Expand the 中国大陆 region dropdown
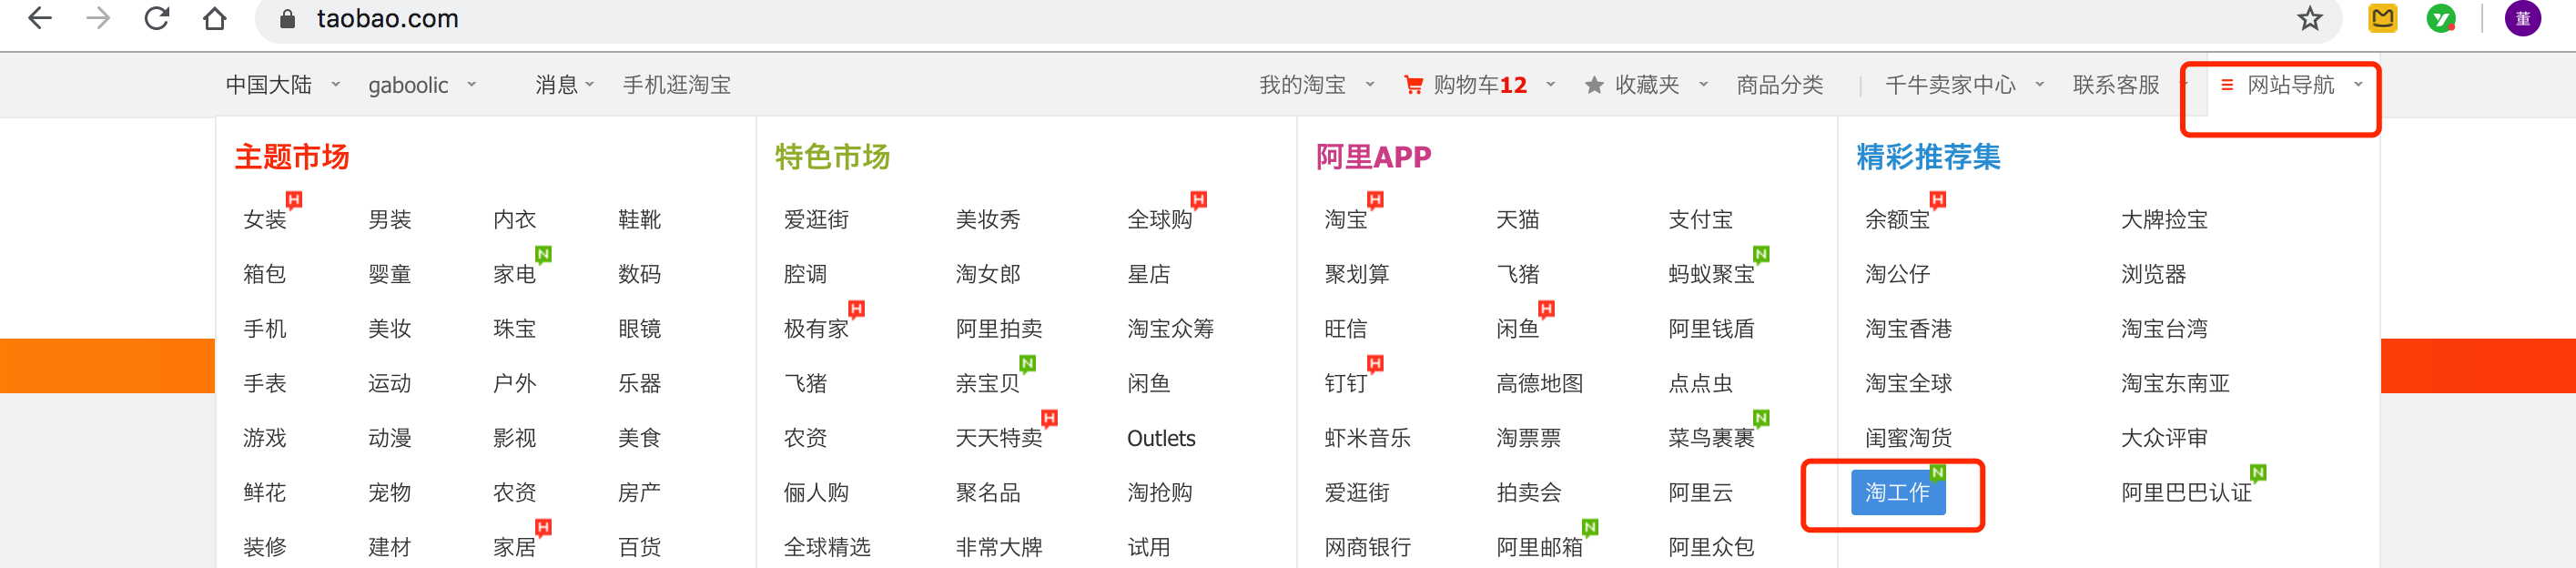The image size is (2576, 568). click(282, 85)
